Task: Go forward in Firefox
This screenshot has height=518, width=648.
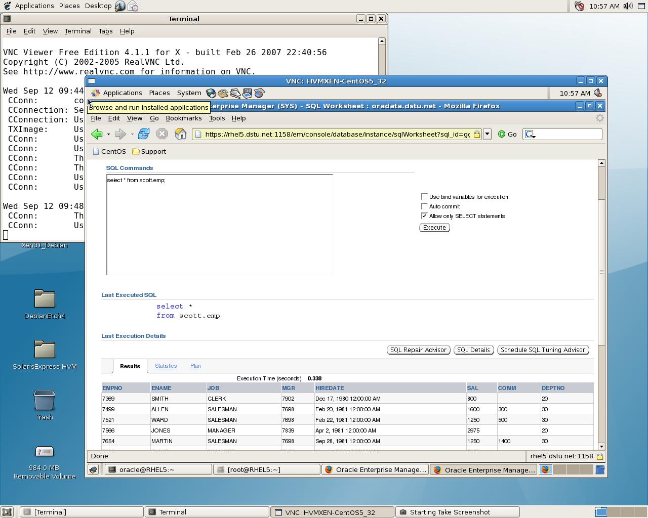Action: pyautogui.click(x=120, y=134)
